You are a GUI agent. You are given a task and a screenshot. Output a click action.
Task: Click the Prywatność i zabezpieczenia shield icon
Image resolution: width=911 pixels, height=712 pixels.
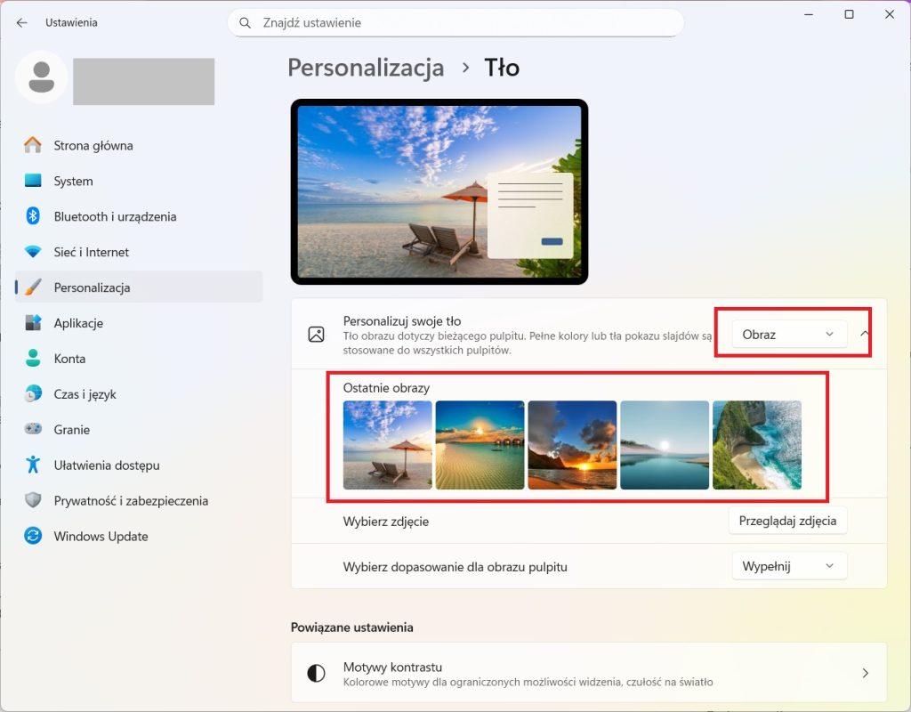33,501
